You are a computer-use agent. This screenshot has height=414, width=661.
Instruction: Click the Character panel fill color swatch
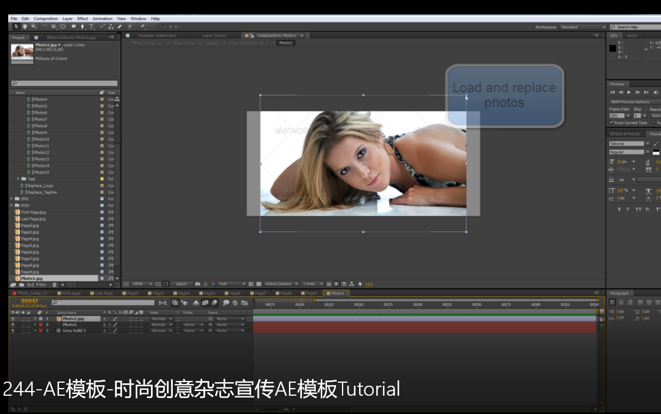coord(656,152)
